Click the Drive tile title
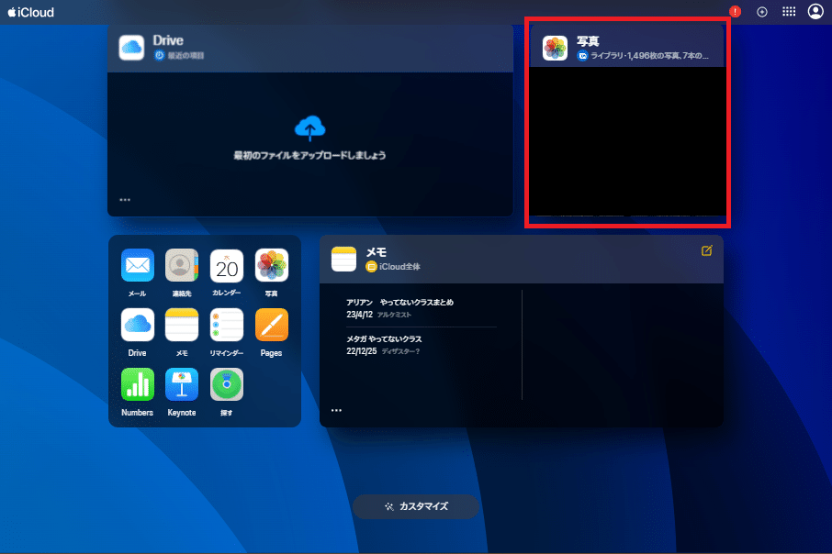This screenshot has width=832, height=554. [168, 40]
